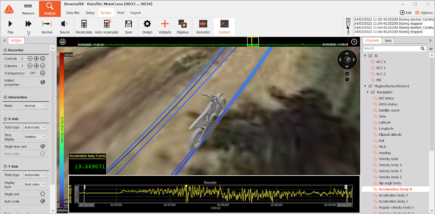Decrease the Controls count

(30, 58)
